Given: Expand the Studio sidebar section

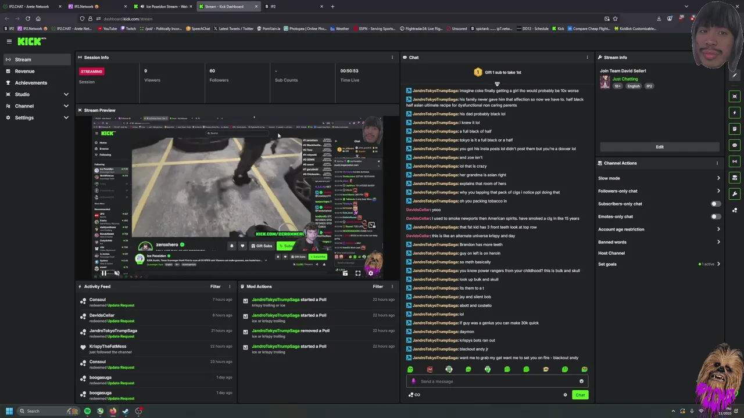Looking at the screenshot, I should click(x=36, y=94).
